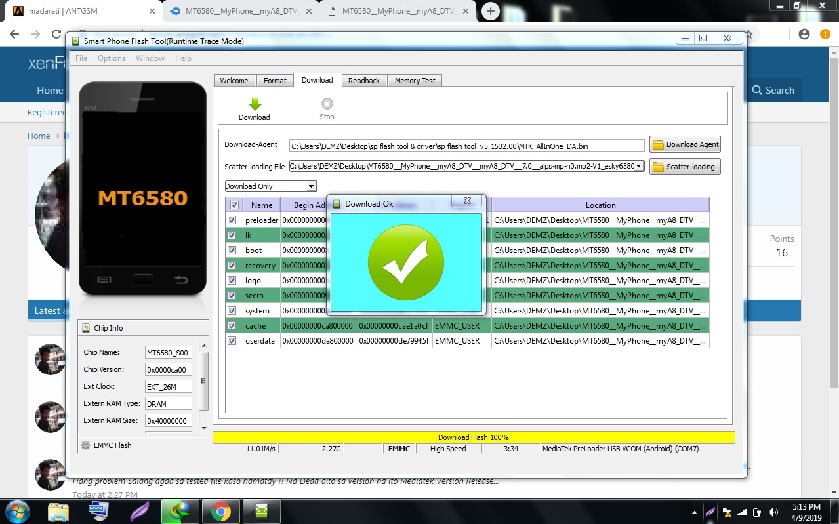Show hidden system tray icons

[694, 512]
